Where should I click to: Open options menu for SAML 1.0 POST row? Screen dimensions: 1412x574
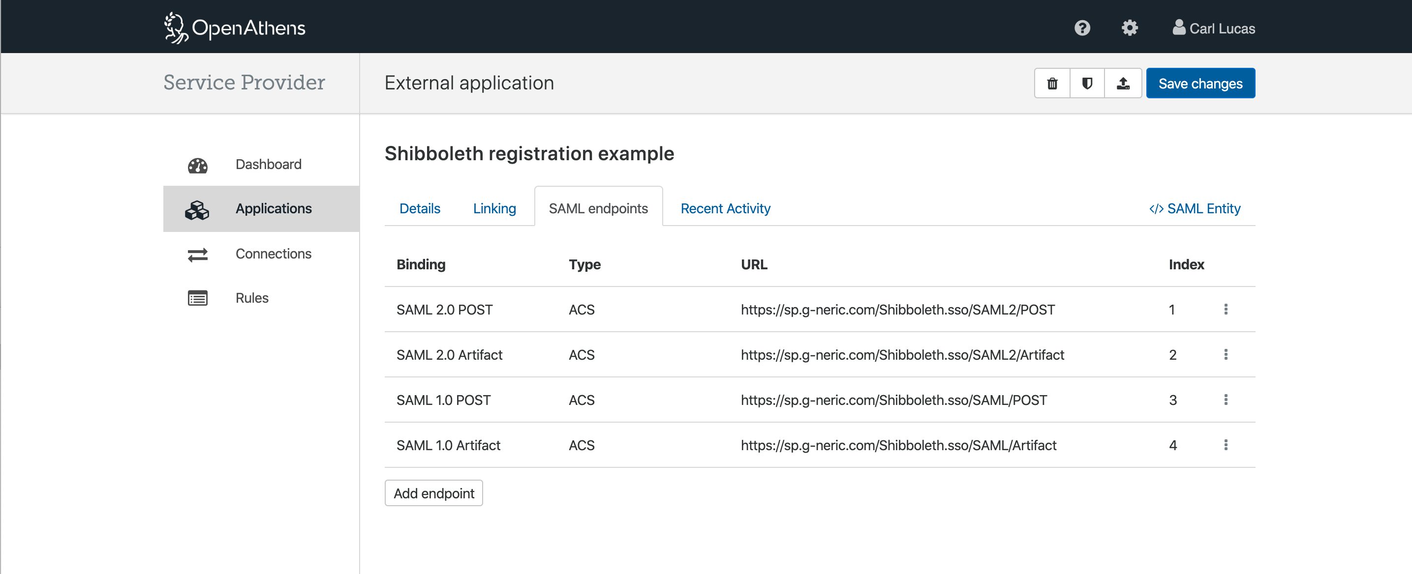coord(1226,400)
